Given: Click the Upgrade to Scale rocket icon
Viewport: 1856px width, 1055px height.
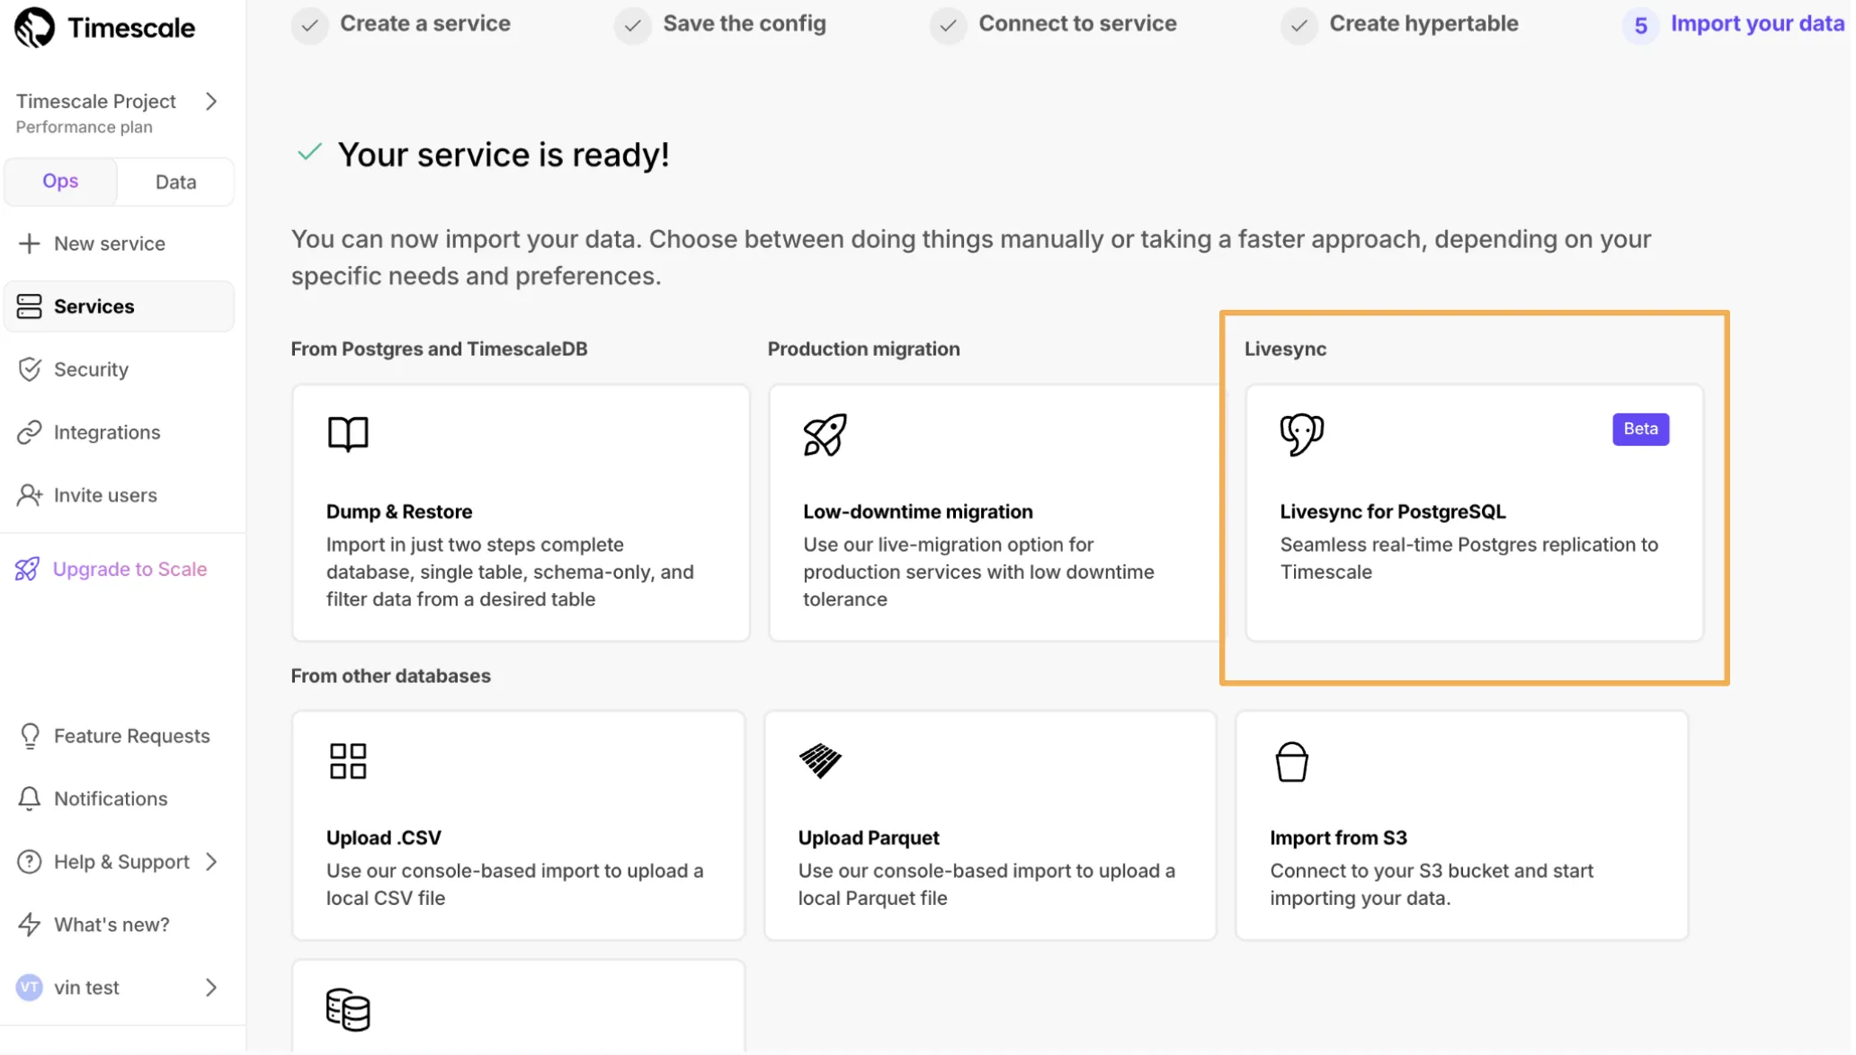Looking at the screenshot, I should tap(27, 569).
